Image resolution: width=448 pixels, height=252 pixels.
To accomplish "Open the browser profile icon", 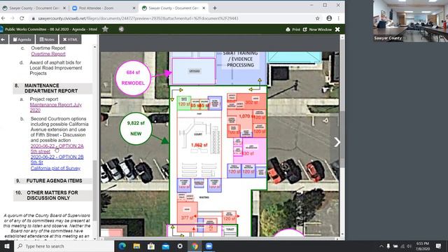I will [x=329, y=18].
